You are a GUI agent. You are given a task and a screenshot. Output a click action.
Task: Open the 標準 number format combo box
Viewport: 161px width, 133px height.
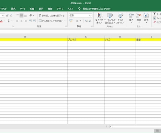[80, 15]
